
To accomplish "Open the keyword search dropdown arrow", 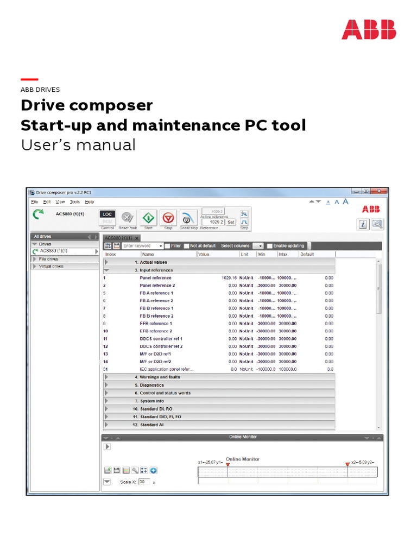I will (x=161, y=246).
